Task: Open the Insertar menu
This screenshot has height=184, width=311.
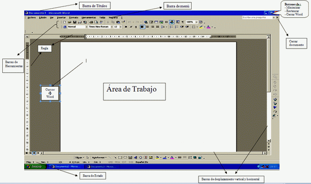Action: (x=61, y=17)
